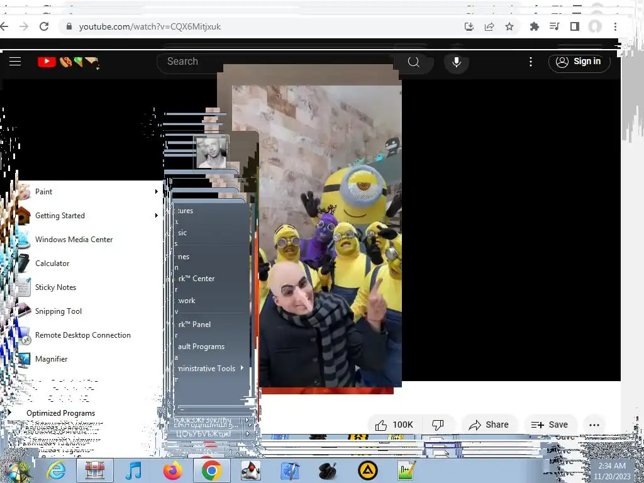
Task: Open Chrome side panel
Action: tap(575, 26)
